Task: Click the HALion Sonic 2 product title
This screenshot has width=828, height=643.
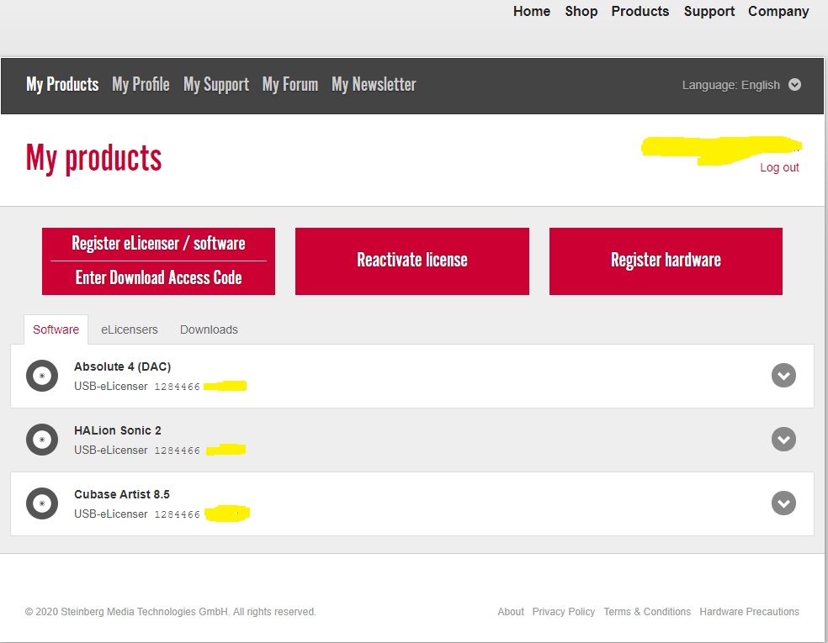Action: 117,430
